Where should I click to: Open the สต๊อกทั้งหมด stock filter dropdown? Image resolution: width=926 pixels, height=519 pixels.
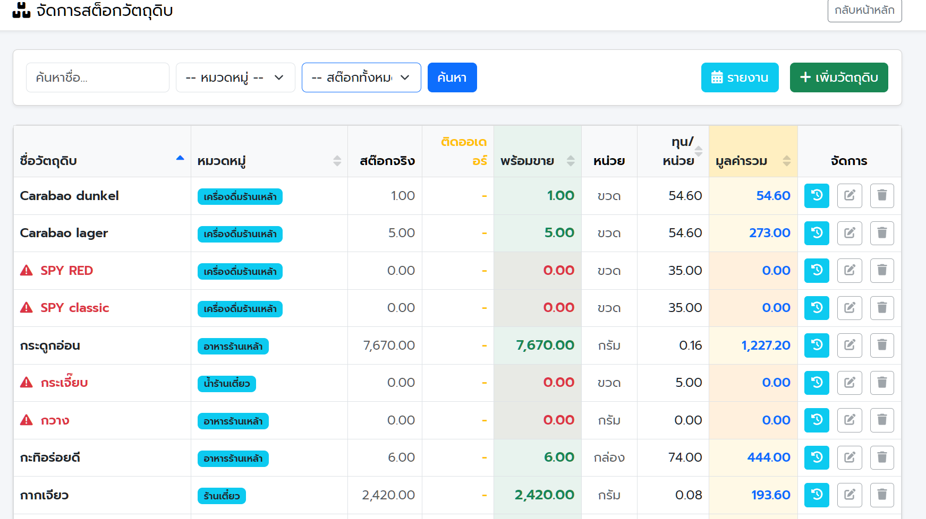[x=361, y=77]
